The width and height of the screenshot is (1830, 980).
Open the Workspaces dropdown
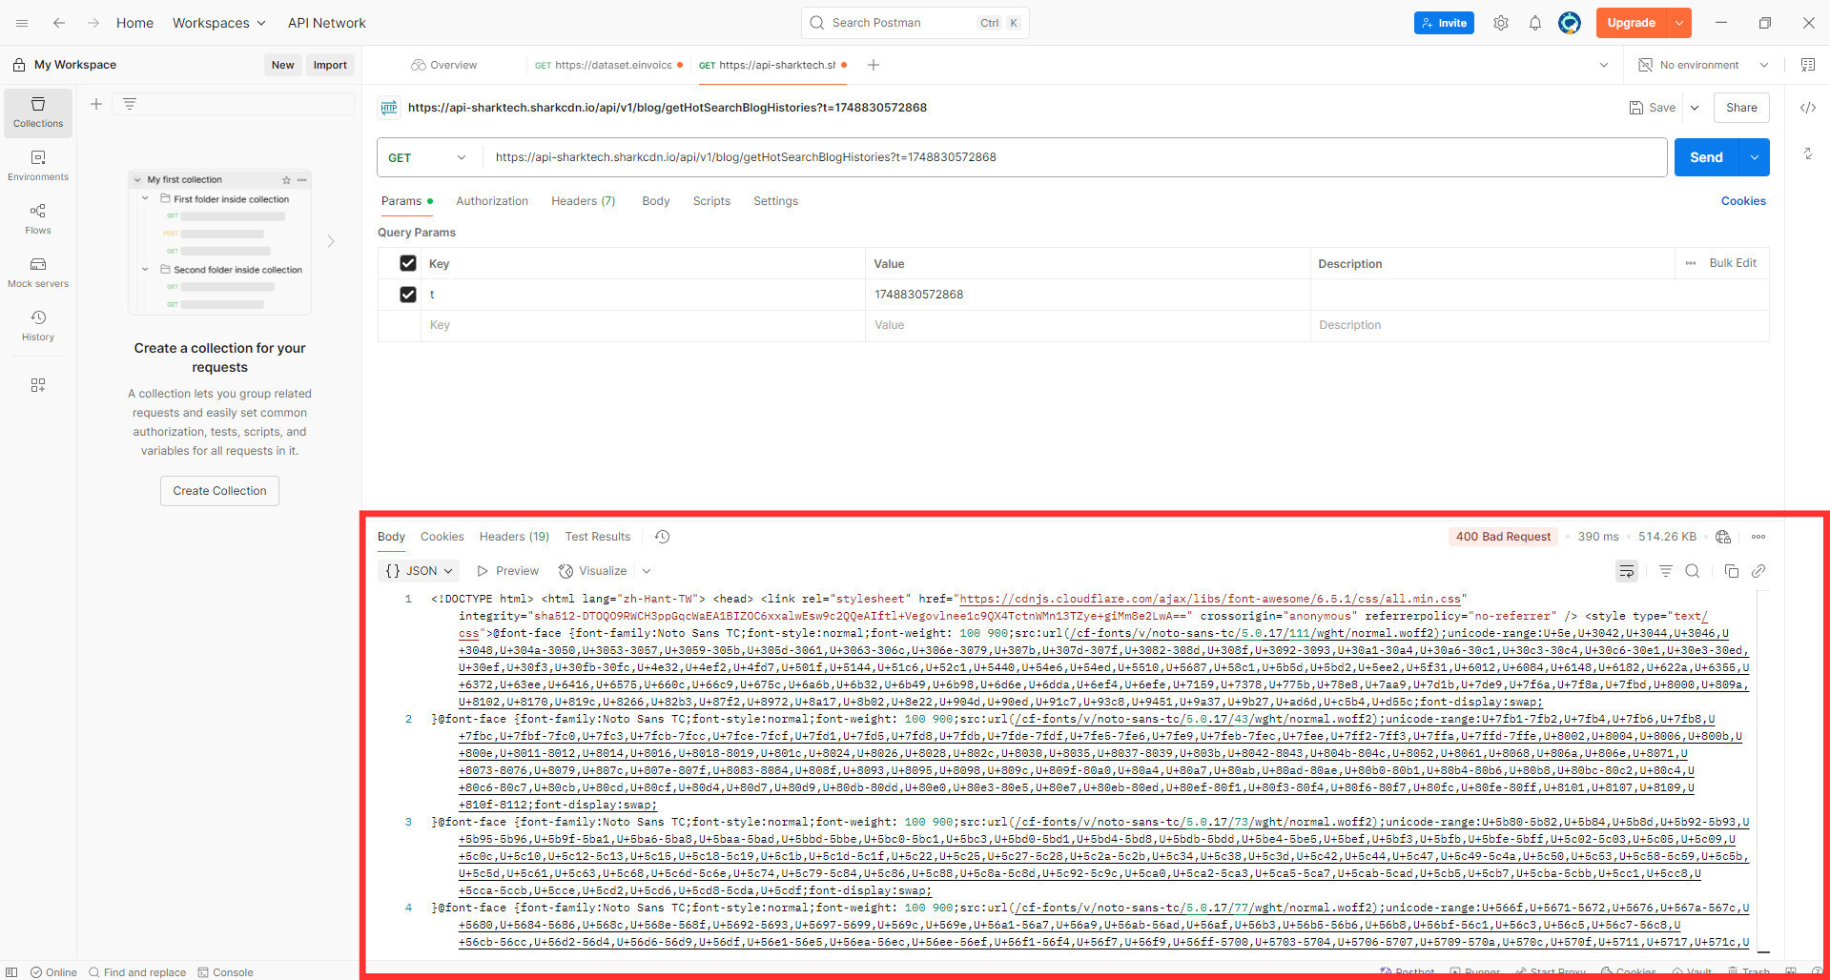(x=218, y=23)
